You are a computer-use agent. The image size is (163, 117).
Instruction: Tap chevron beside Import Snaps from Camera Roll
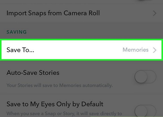[x=155, y=13]
